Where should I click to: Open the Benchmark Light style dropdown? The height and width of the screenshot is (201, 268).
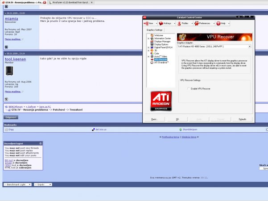click(17, 184)
